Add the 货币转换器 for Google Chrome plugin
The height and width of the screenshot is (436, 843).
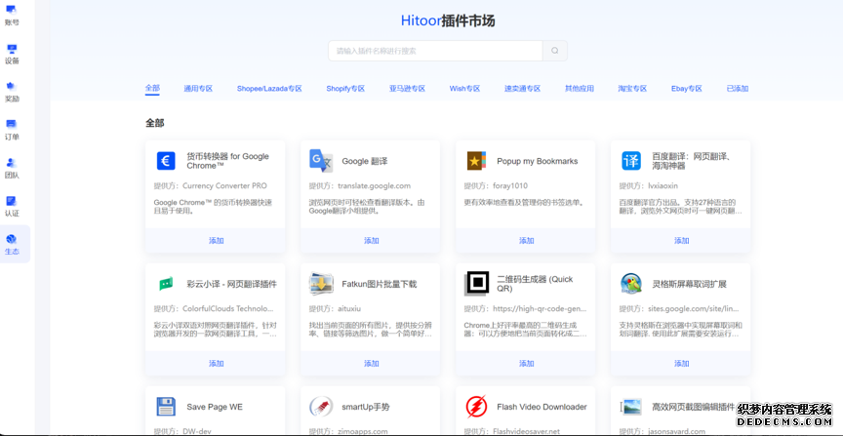coord(216,240)
